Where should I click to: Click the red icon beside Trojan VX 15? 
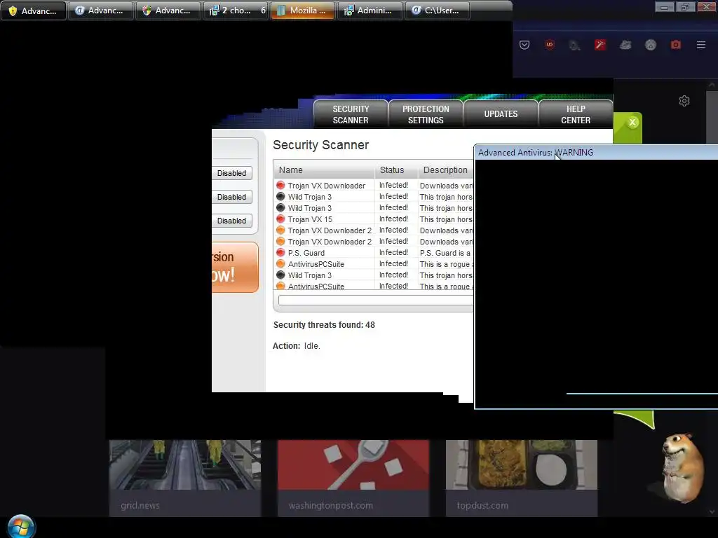tap(280, 219)
